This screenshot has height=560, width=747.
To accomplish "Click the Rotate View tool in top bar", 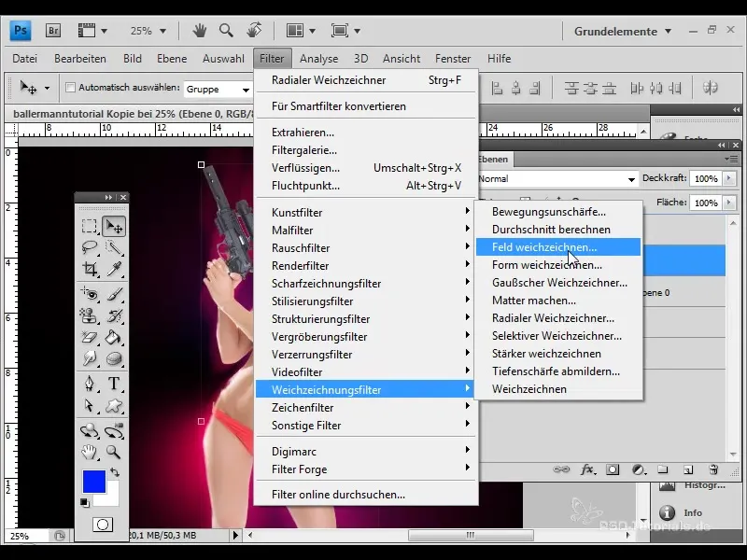I will coord(254,30).
